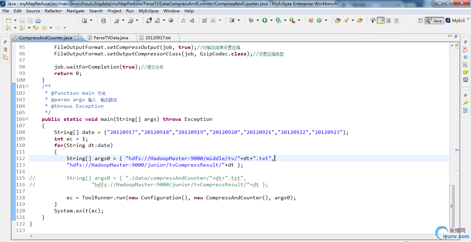Toggle the Breadcrumb toolbar button
This screenshot has width=471, height=242.
[373, 20]
